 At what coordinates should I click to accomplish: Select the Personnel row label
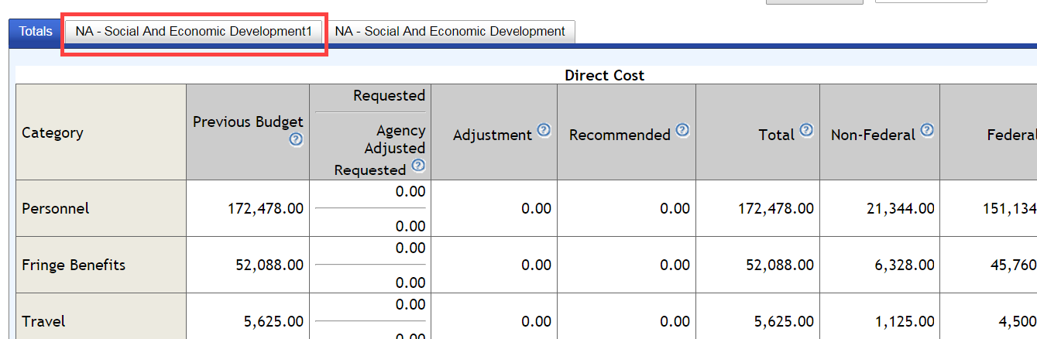coord(56,209)
